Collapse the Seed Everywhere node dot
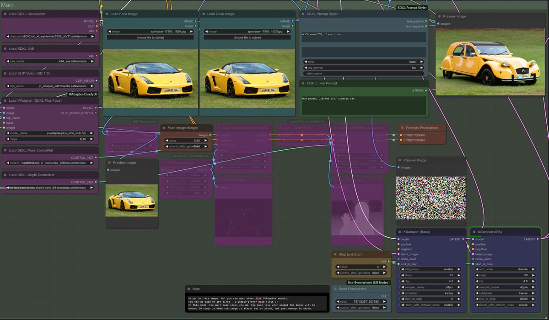549x320 pixels. [335, 289]
